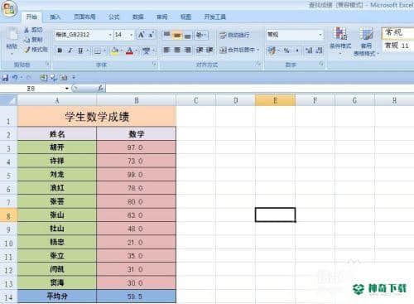Click the fill color bucket icon
Image resolution: width=414 pixels, height=304 pixels.
(114, 51)
